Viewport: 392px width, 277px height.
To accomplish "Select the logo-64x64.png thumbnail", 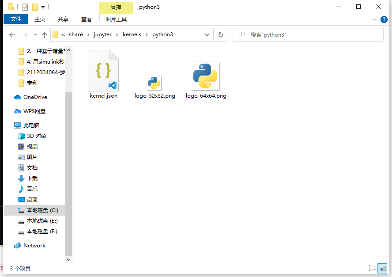I will point(205,76).
